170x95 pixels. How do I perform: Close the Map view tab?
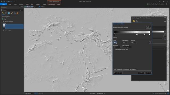(30, 7)
